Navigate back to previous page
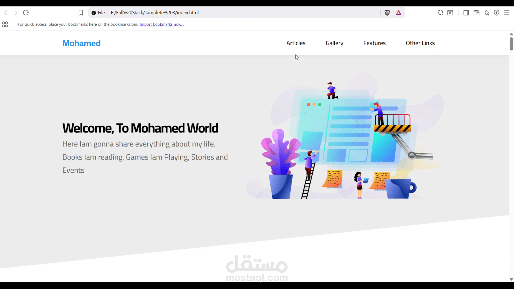This screenshot has height=289, width=514. coord(6,13)
